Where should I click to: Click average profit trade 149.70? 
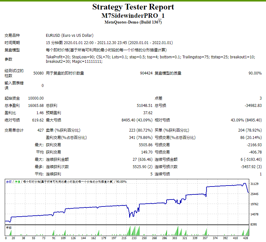(x=147, y=152)
